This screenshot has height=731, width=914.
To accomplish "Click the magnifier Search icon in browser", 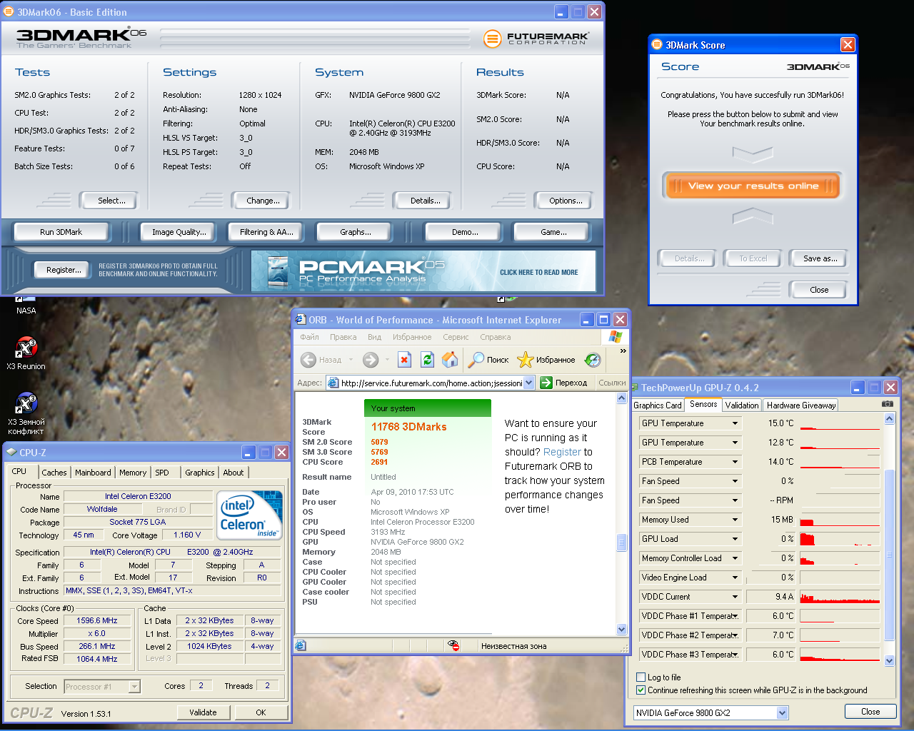I will pos(476,360).
